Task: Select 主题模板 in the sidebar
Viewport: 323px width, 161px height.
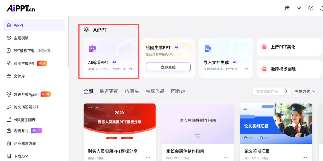Action: 34,38
